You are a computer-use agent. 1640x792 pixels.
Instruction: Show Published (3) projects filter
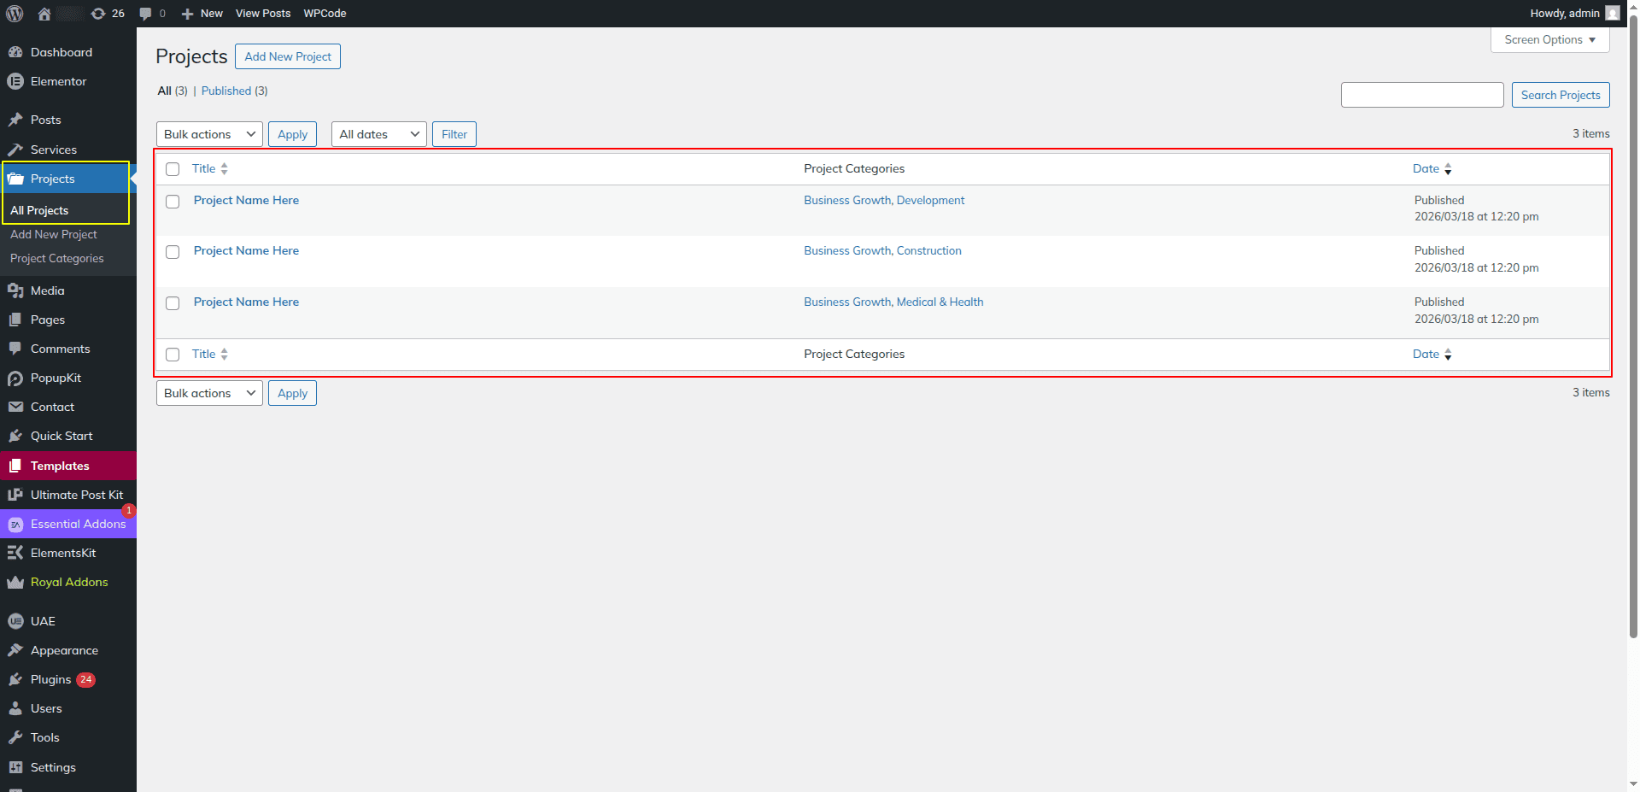click(x=234, y=91)
